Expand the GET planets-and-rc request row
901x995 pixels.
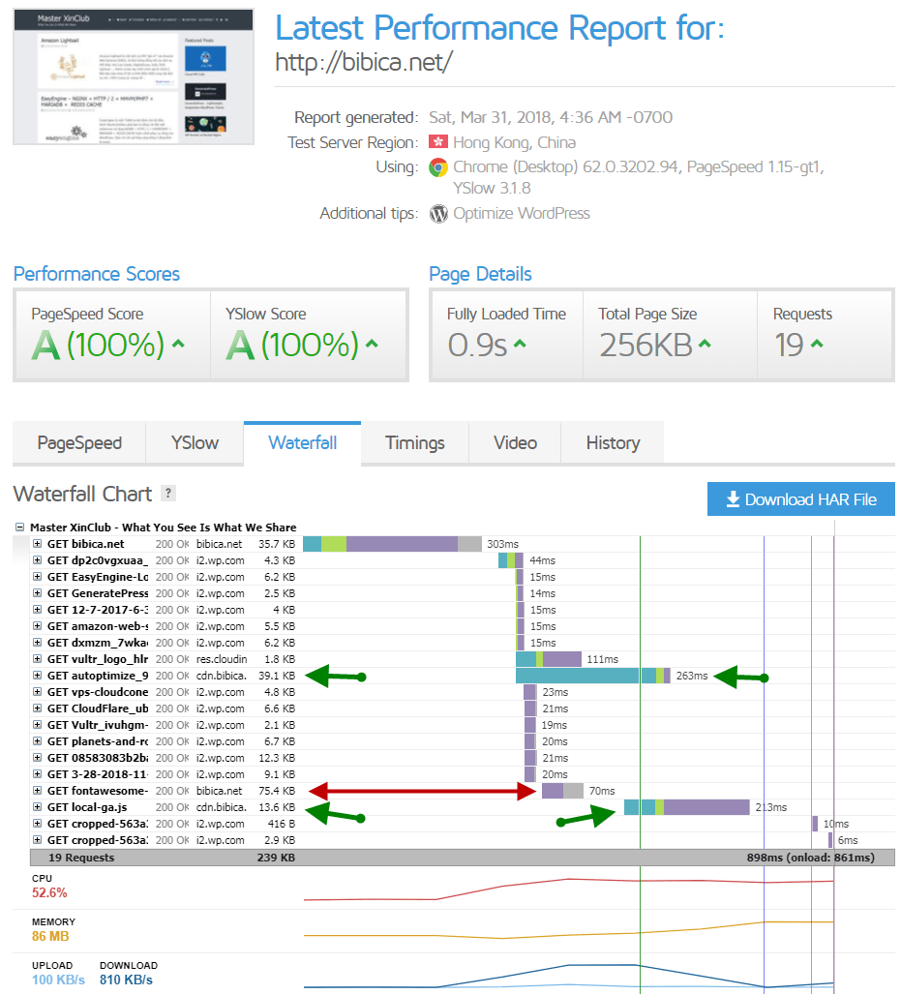coord(38,741)
